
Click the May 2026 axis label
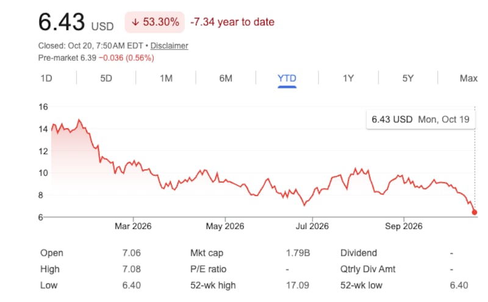[x=225, y=226]
